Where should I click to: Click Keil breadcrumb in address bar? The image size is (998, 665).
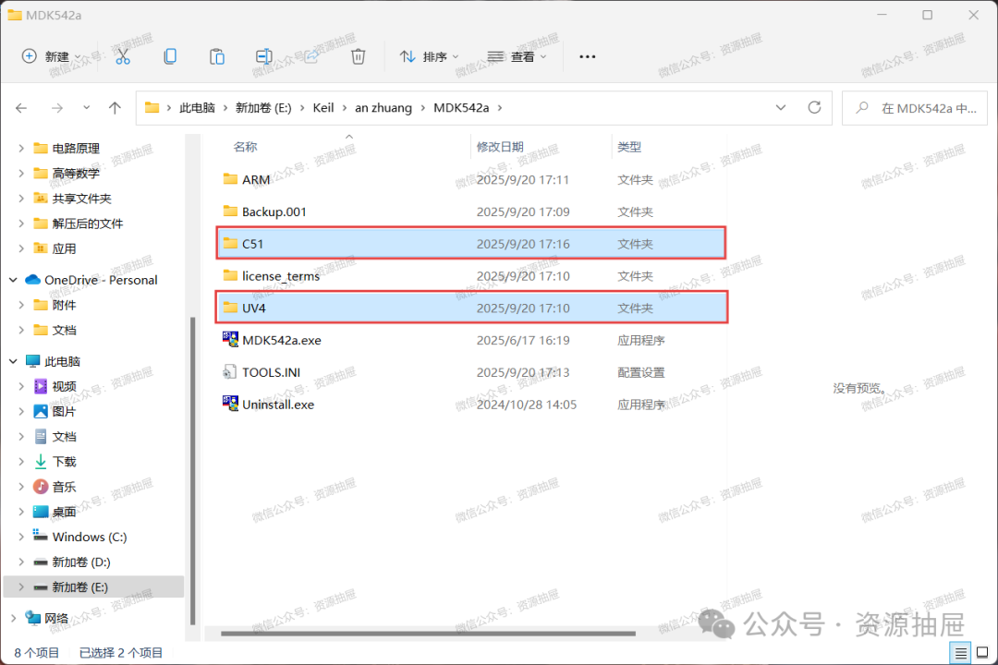point(323,108)
